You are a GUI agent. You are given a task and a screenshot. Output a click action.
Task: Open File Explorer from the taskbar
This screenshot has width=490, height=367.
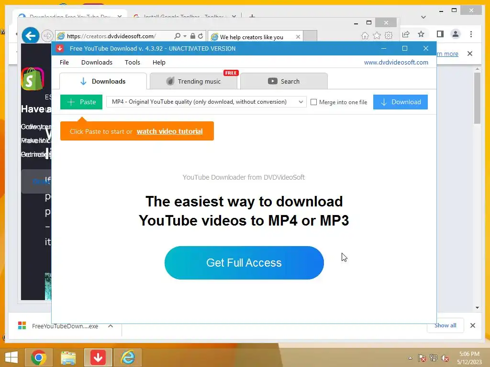68,357
